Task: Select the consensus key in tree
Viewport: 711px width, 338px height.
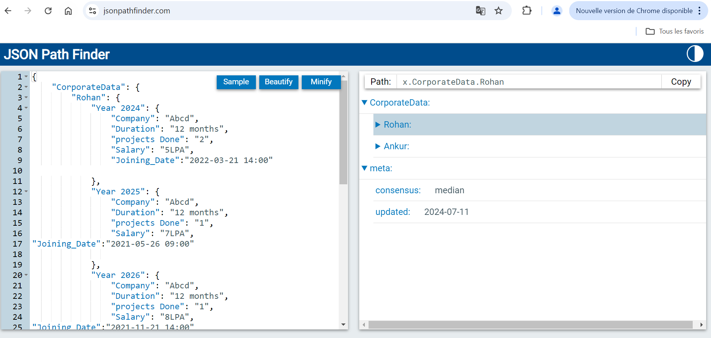Action: [x=398, y=190]
